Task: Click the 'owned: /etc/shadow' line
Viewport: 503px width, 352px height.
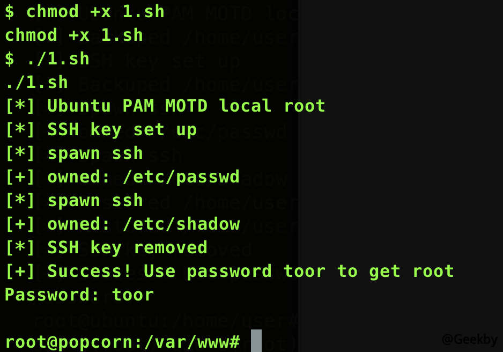Action: point(123,224)
